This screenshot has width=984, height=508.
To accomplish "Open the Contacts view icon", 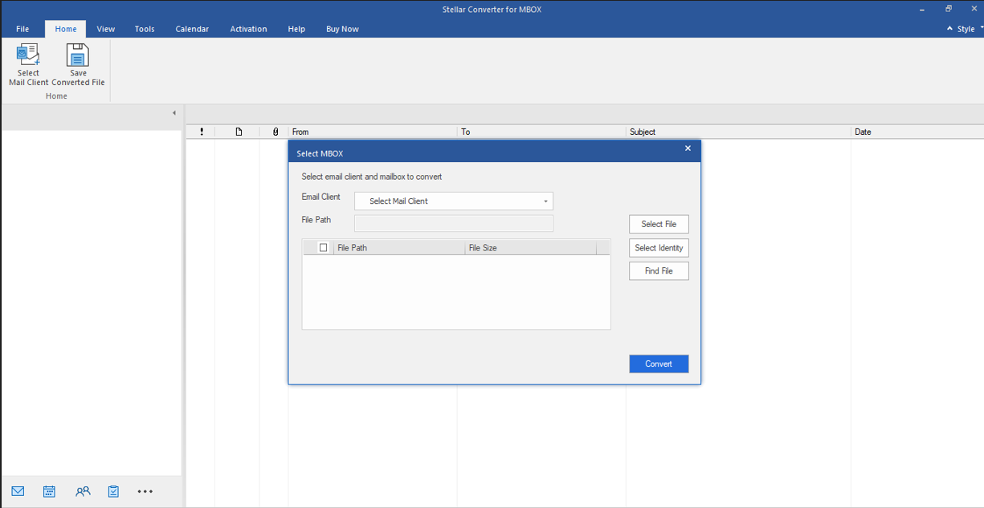I will pyautogui.click(x=82, y=491).
